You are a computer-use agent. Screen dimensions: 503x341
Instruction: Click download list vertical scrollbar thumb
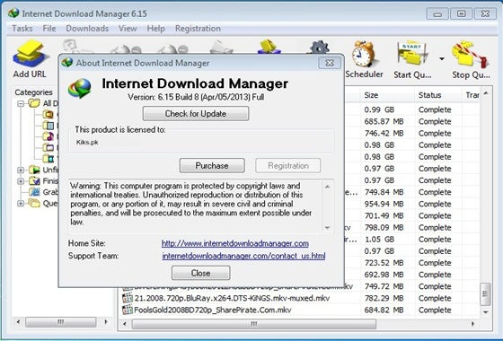(485, 294)
